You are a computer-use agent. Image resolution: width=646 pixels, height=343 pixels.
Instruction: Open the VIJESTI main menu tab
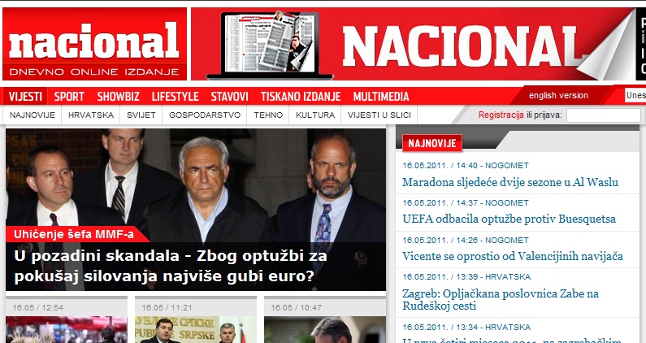25,97
